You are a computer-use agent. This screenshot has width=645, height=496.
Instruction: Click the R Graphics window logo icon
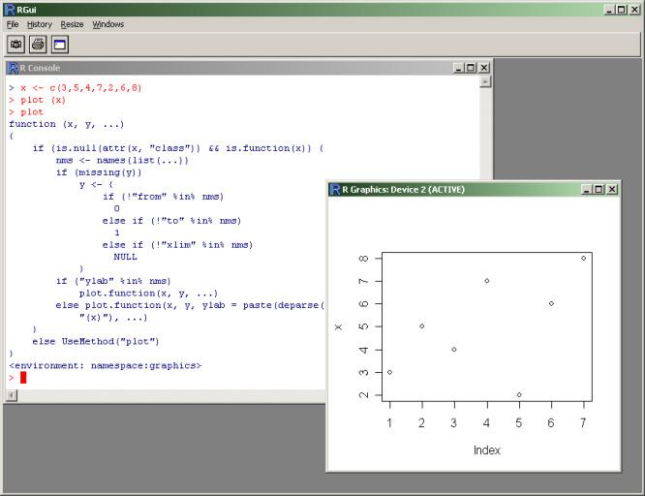335,190
